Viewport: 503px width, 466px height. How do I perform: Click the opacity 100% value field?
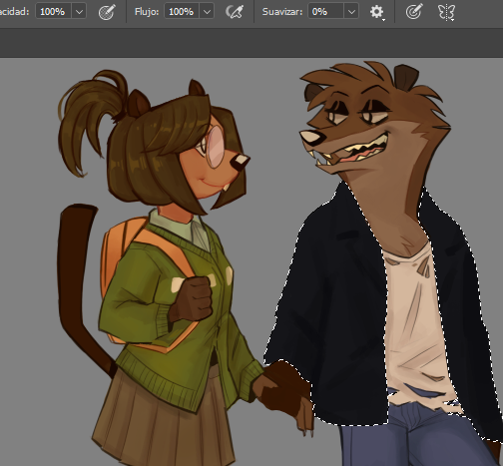54,12
